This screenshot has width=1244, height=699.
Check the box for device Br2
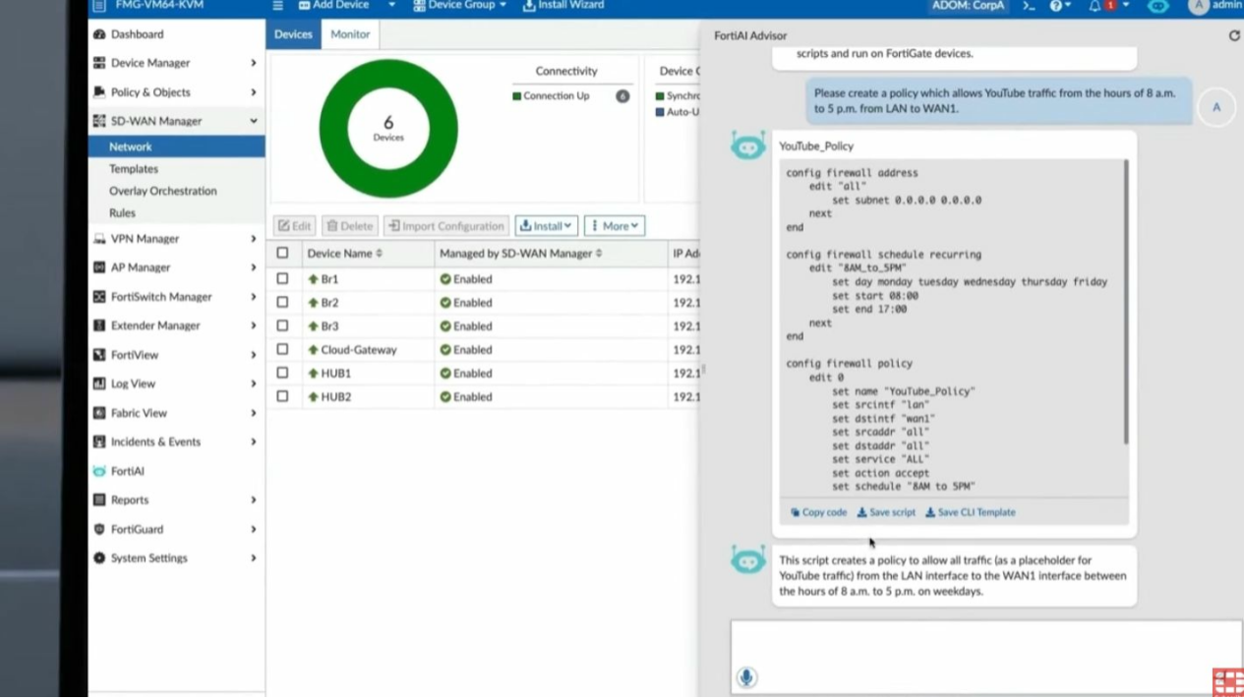click(282, 303)
